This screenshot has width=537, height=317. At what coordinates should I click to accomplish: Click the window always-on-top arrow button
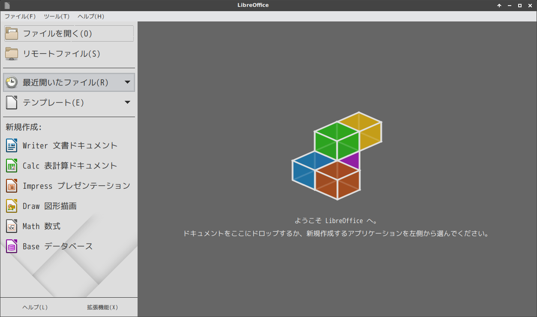499,6
